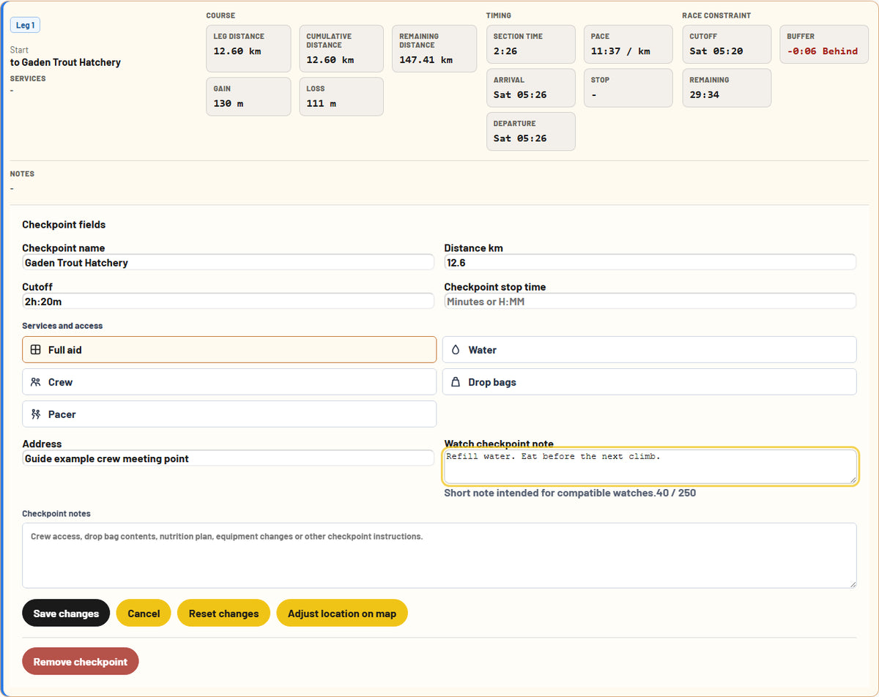Focus the Checkpoint stop time field
Image resolution: width=879 pixels, height=697 pixels.
coord(650,301)
